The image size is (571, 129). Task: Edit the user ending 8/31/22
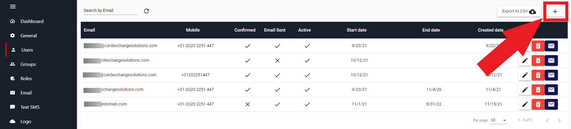click(x=525, y=104)
